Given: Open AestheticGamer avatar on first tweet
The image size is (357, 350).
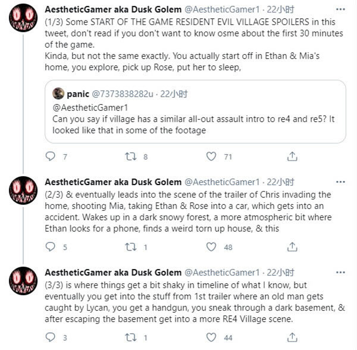Looking at the screenshot, I should pyautogui.click(x=23, y=23).
